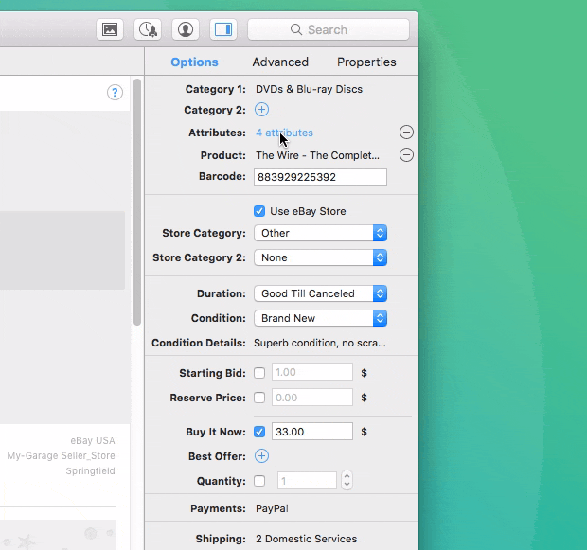This screenshot has height=550, width=587.
Task: Add Category 2 with plus icon
Action: [261, 110]
